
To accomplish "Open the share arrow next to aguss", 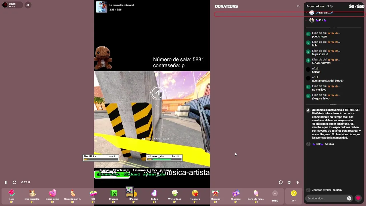I will pos(28,5).
